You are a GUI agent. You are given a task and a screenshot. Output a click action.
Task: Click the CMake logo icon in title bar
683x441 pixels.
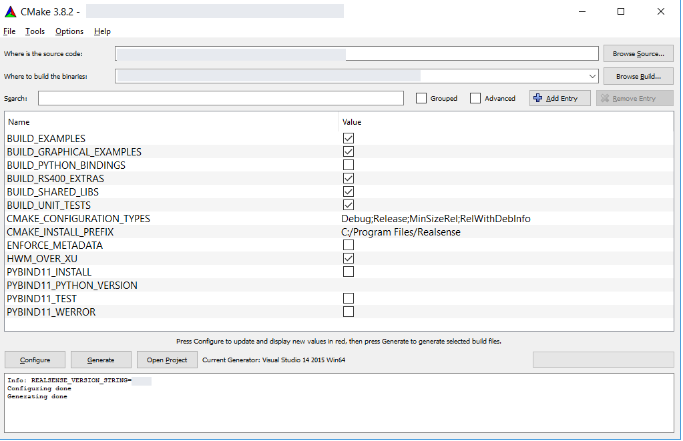click(x=11, y=12)
